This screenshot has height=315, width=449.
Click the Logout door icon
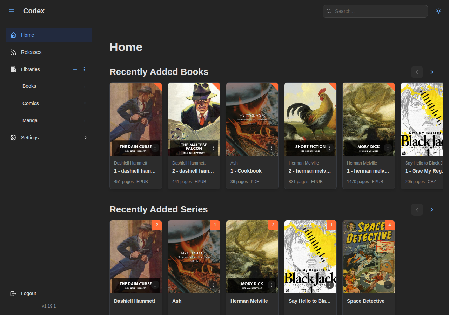(x=13, y=293)
